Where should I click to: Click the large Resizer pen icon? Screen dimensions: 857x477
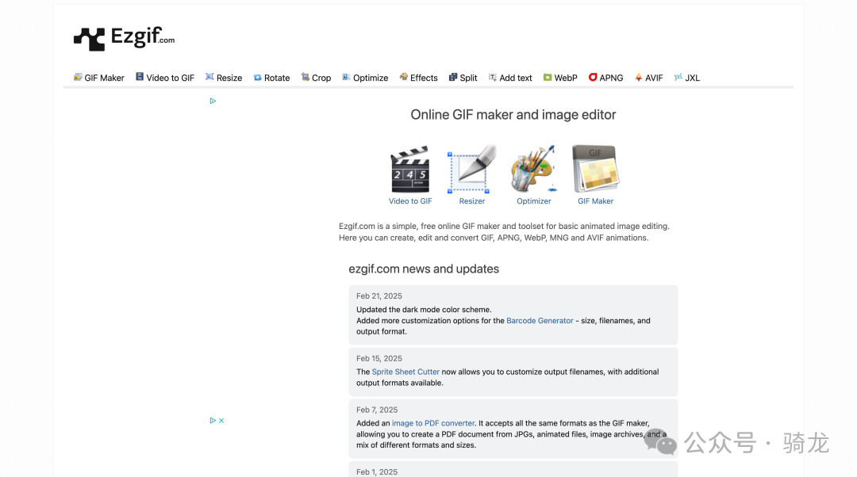(x=471, y=170)
